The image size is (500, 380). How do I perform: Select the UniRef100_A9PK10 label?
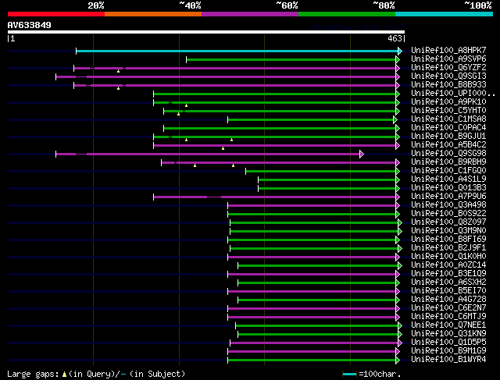448,102
